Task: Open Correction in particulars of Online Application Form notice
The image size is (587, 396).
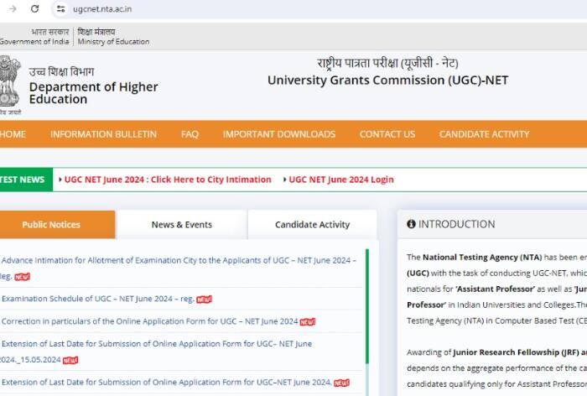Action: (150, 321)
